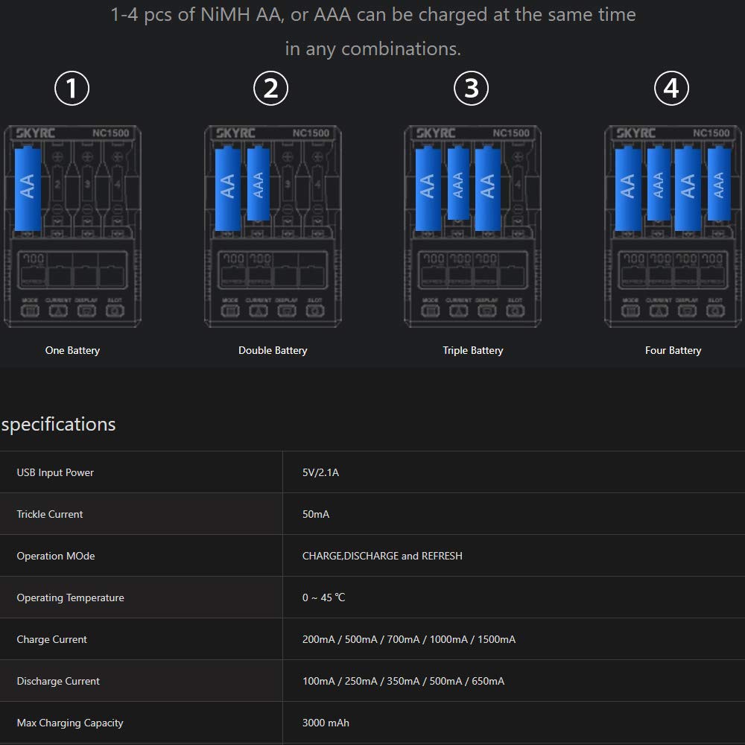Click the specifications heading
Image resolution: width=745 pixels, height=745 pixels.
pyautogui.click(x=58, y=425)
